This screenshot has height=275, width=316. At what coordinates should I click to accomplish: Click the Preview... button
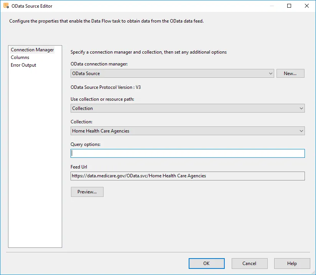point(87,192)
